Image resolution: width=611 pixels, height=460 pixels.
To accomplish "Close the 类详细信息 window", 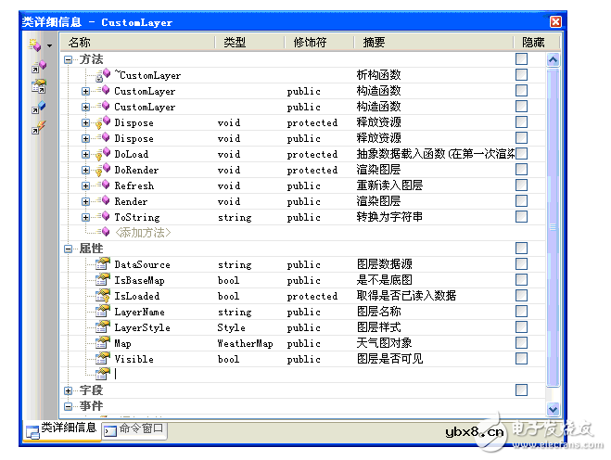I will click(x=555, y=22).
